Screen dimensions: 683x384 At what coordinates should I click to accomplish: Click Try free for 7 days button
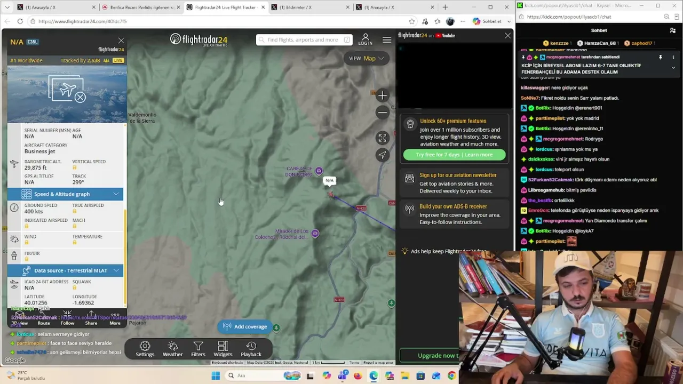pyautogui.click(x=454, y=155)
